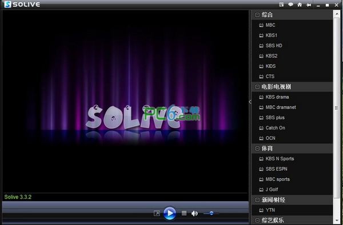This screenshot has height=225, width=343.
Task: Start playback with the blue play button
Action: point(170,213)
